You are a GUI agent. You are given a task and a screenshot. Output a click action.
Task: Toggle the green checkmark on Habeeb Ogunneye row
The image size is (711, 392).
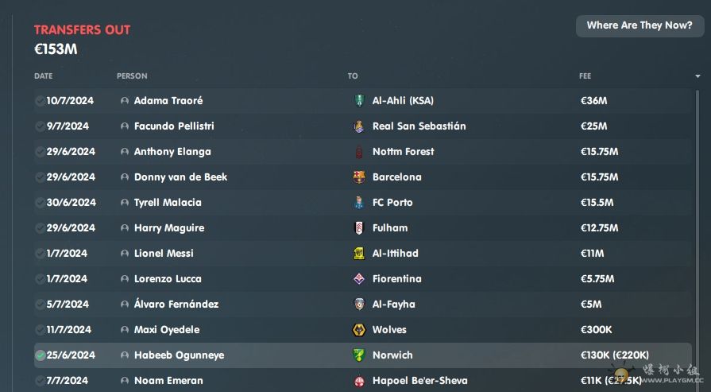pyautogui.click(x=41, y=355)
